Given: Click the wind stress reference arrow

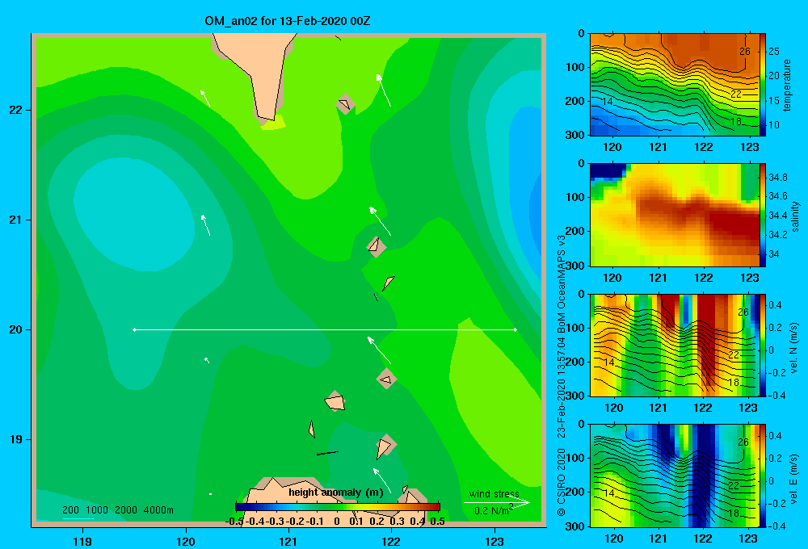Looking at the screenshot, I should point(497,503).
